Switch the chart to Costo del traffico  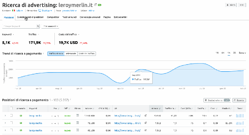click(x=87, y=54)
